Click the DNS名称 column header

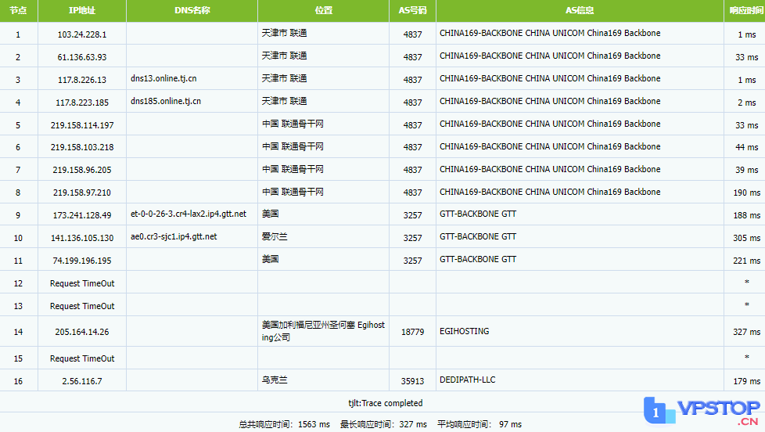coord(192,10)
